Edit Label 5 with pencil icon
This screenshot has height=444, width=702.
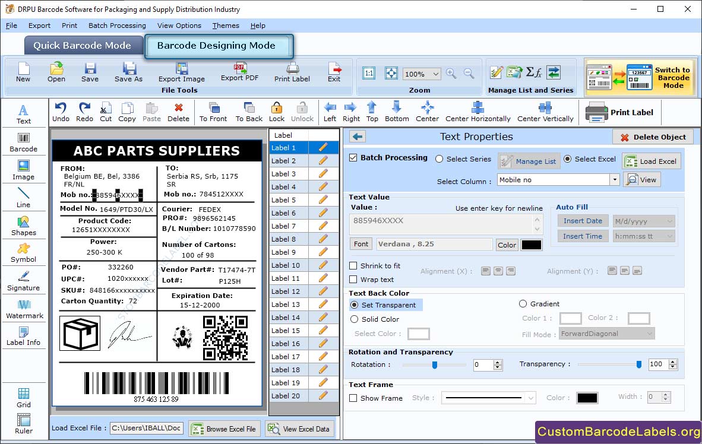[323, 199]
